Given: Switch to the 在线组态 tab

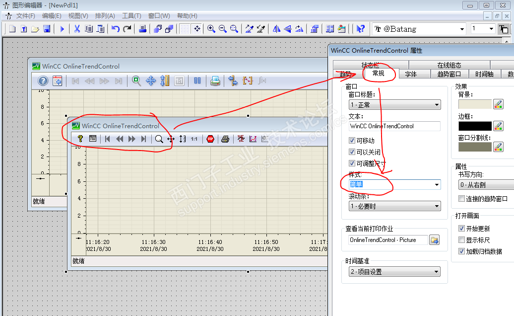Looking at the screenshot, I should 449,65.
